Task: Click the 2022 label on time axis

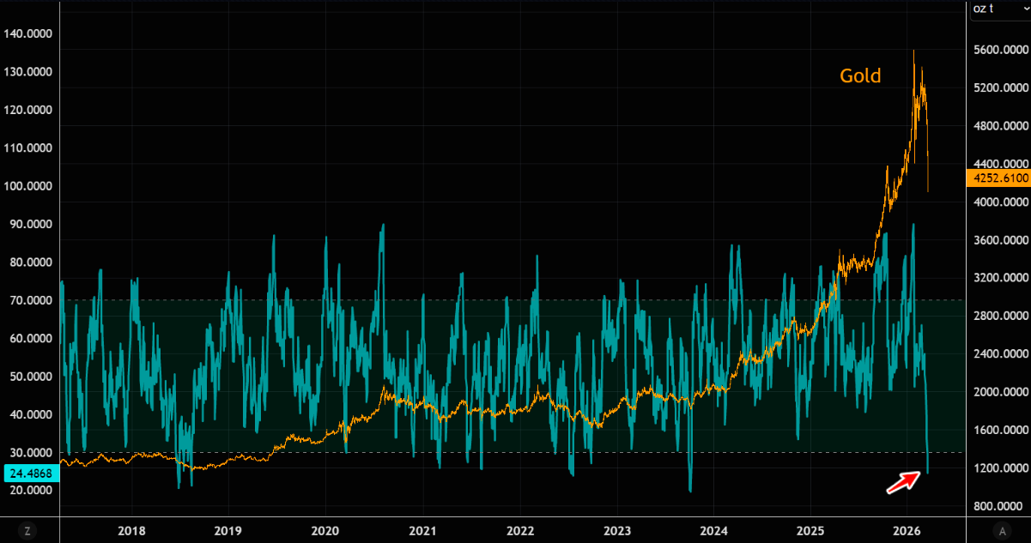Action: click(519, 531)
